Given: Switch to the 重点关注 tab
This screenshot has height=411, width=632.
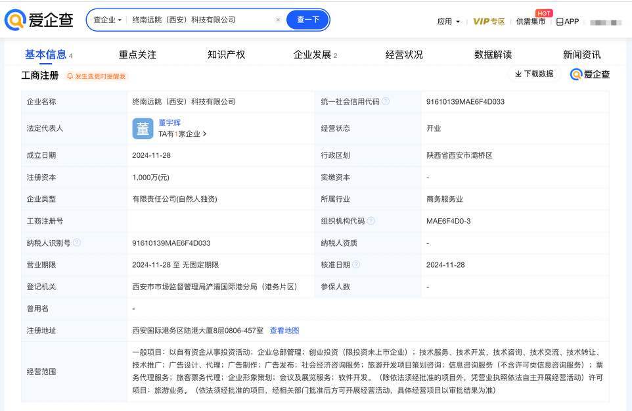Looking at the screenshot, I should (137, 55).
